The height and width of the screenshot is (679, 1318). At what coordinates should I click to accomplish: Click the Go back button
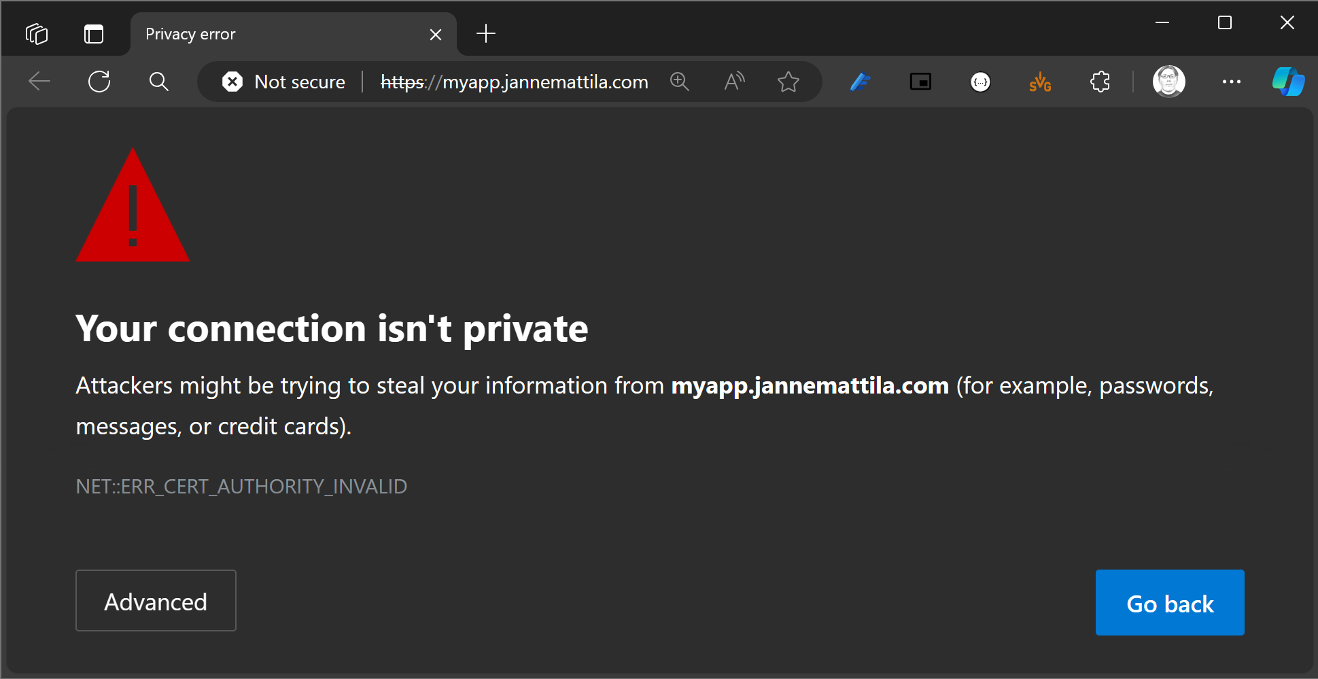tap(1170, 603)
